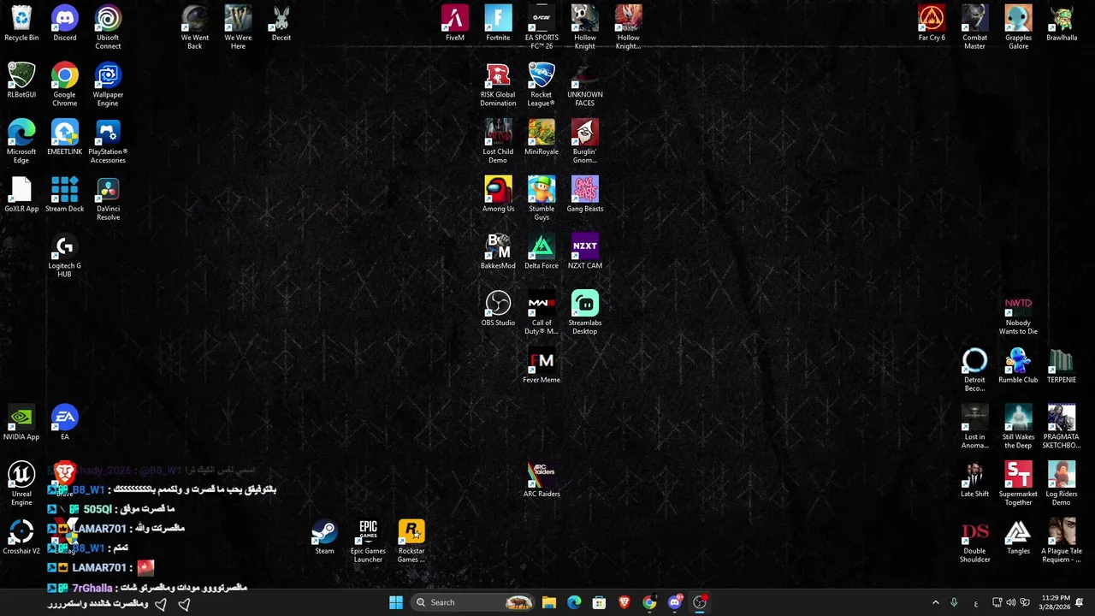Open the Double Shoulder shortcut
1095x616 pixels.
click(975, 541)
